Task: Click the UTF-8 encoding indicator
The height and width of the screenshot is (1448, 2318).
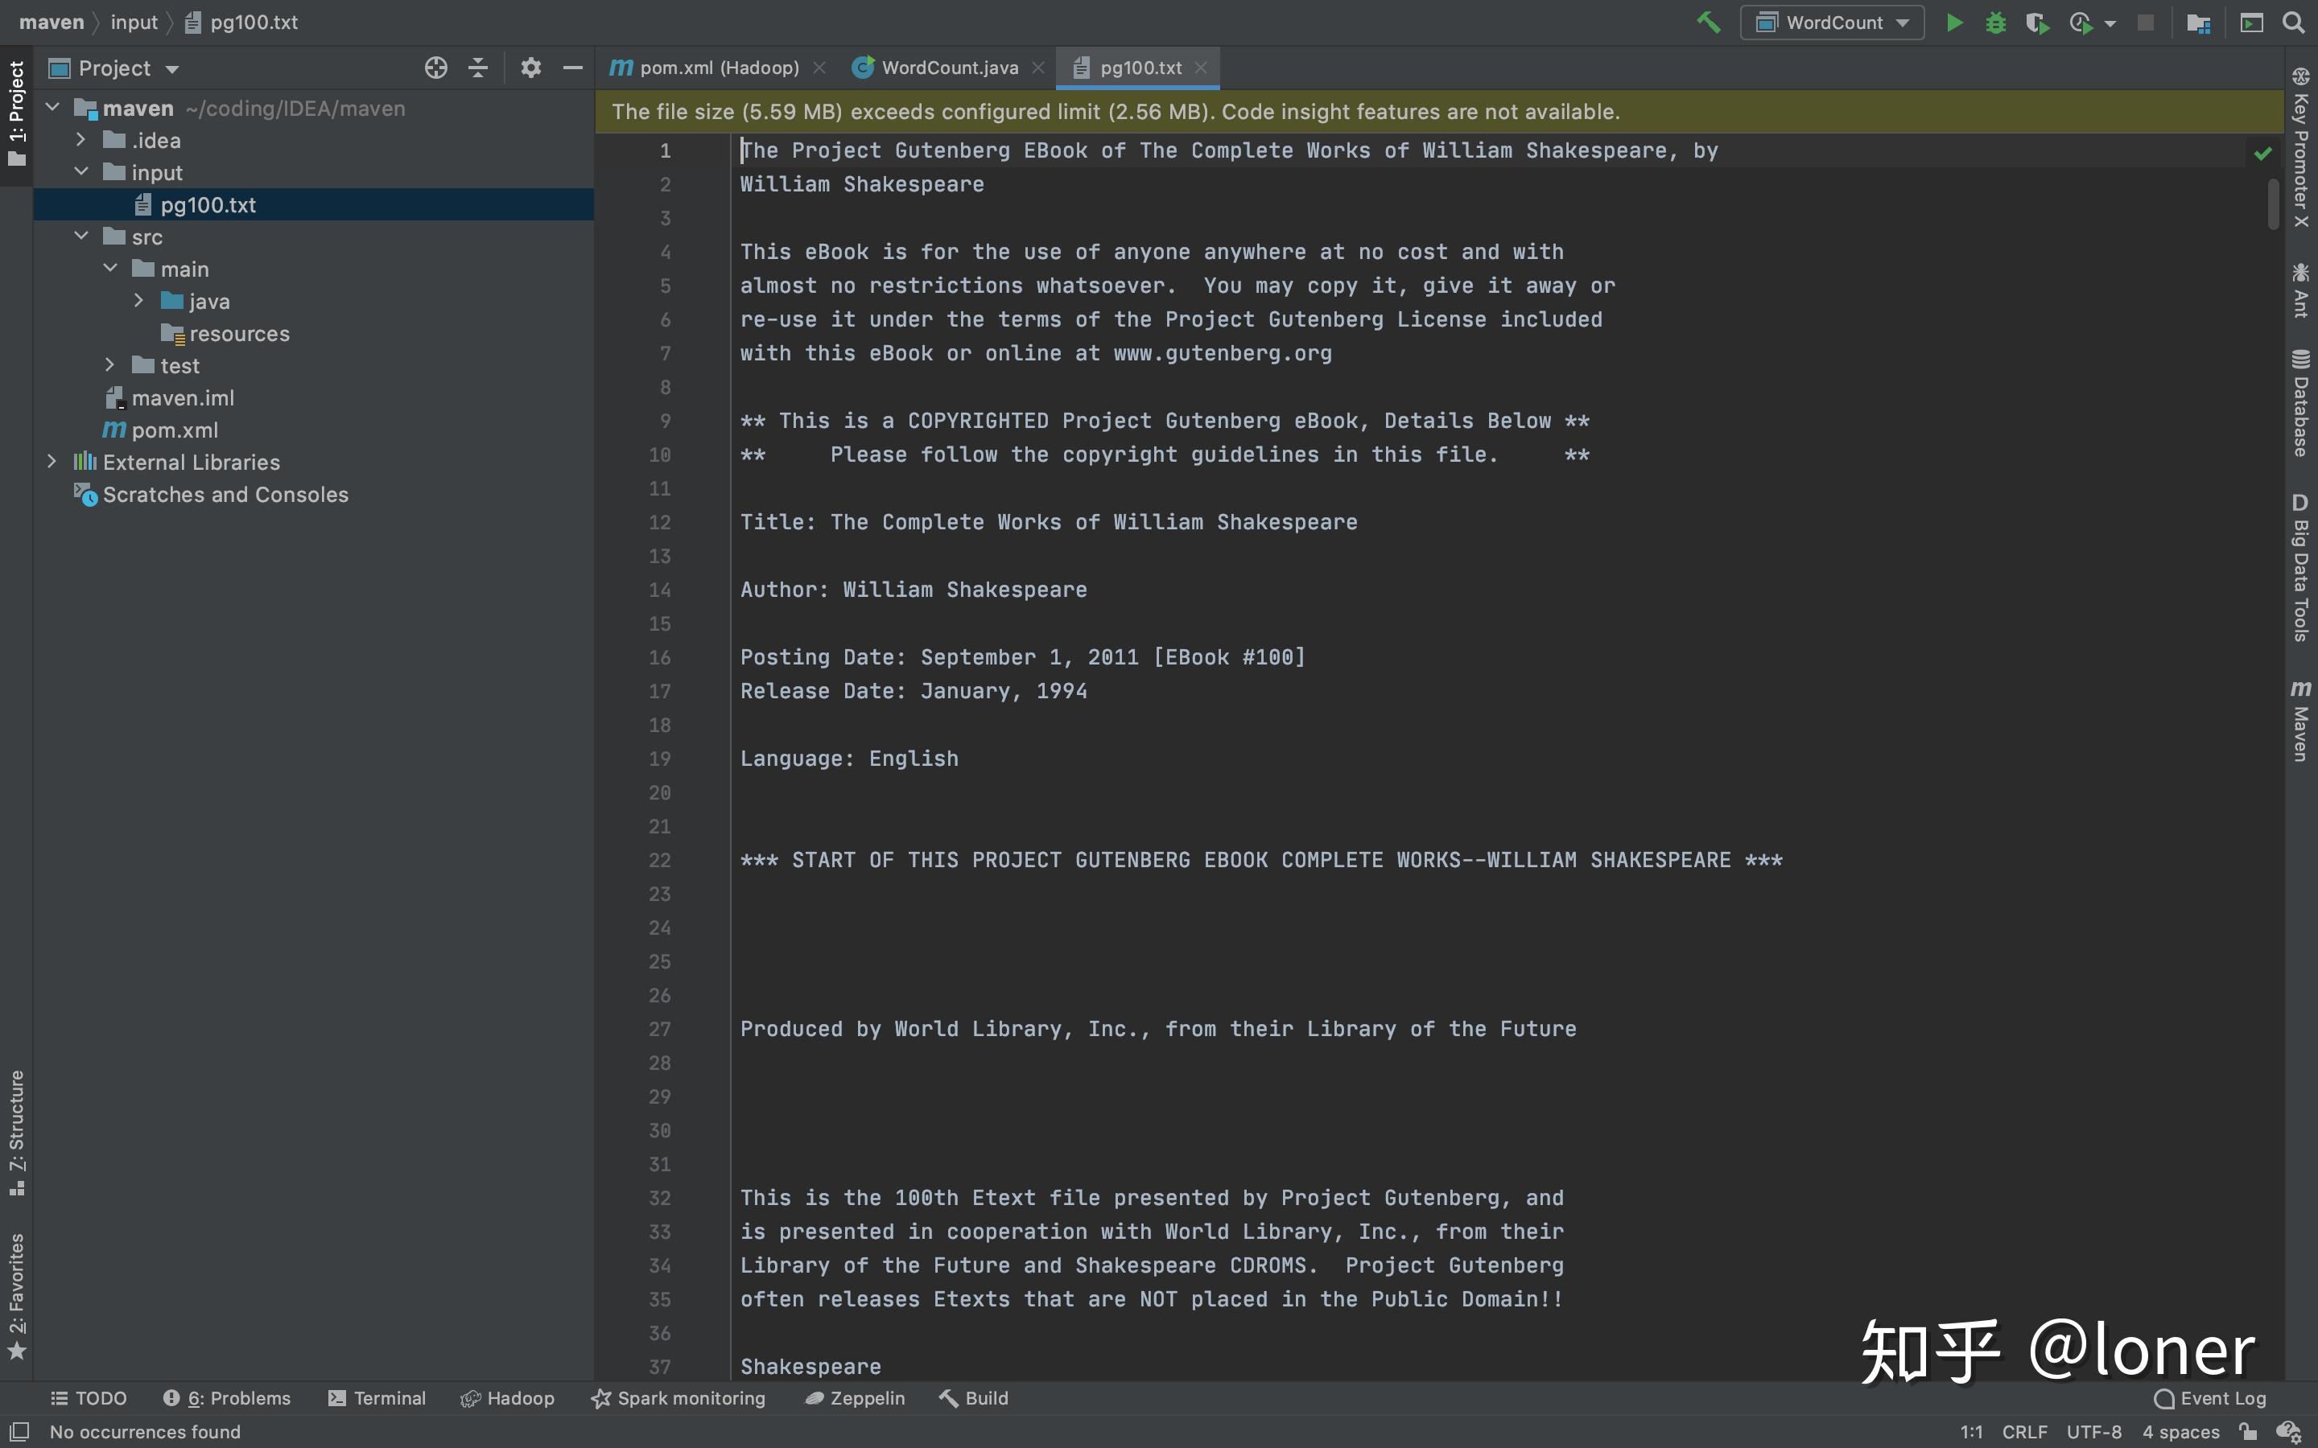Action: click(x=2094, y=1432)
